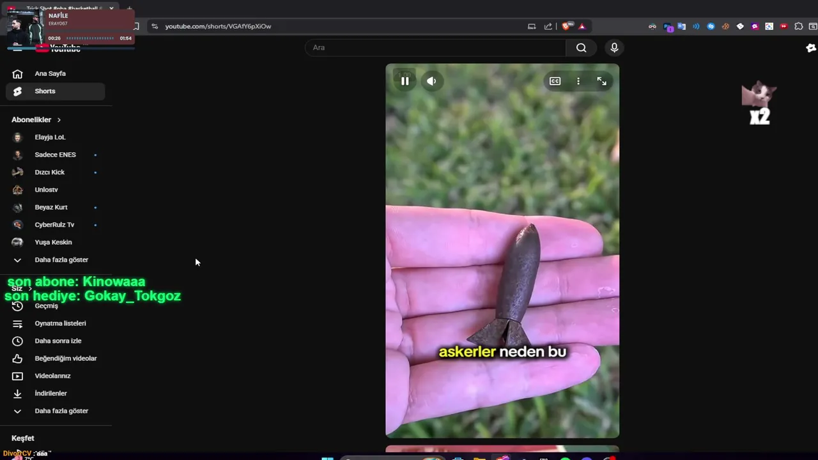Open the Shorts section
Viewport: 818px width, 460px height.
56,91
